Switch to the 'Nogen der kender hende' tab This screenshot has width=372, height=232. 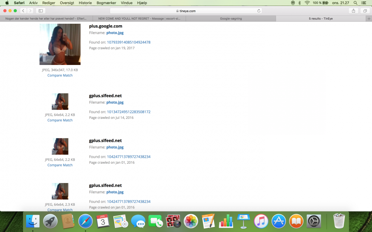coord(46,19)
